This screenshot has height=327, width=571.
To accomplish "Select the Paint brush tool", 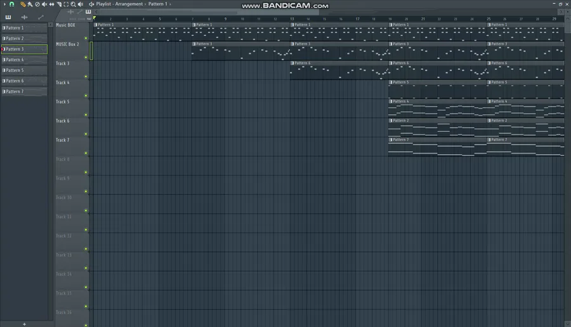I will click(30, 4).
